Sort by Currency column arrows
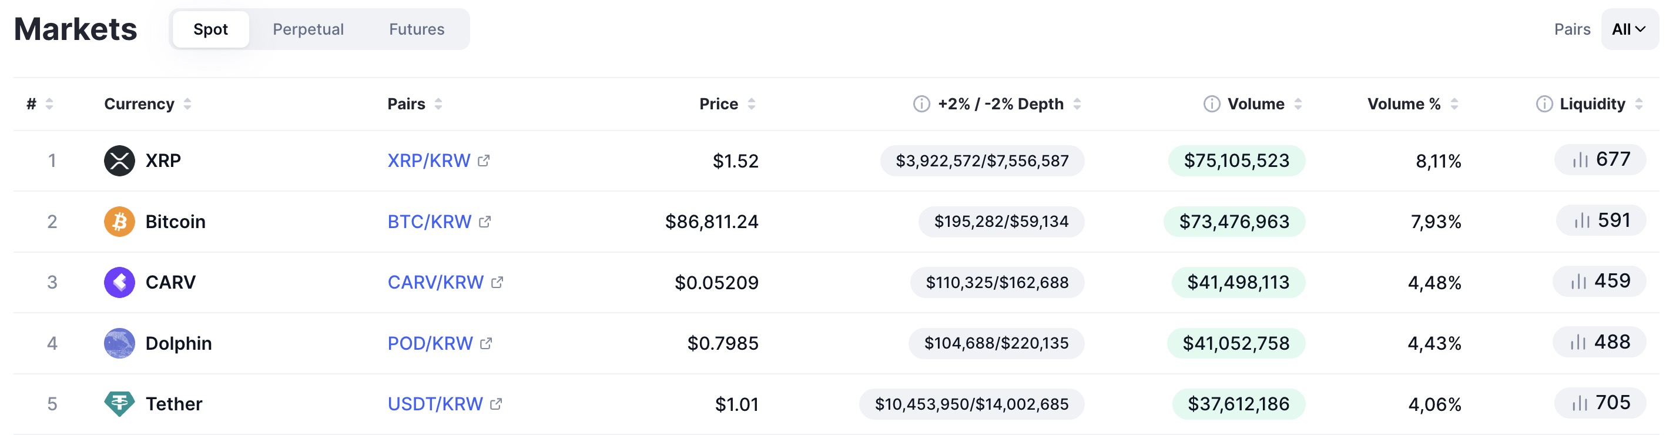1676x435 pixels. (x=187, y=104)
